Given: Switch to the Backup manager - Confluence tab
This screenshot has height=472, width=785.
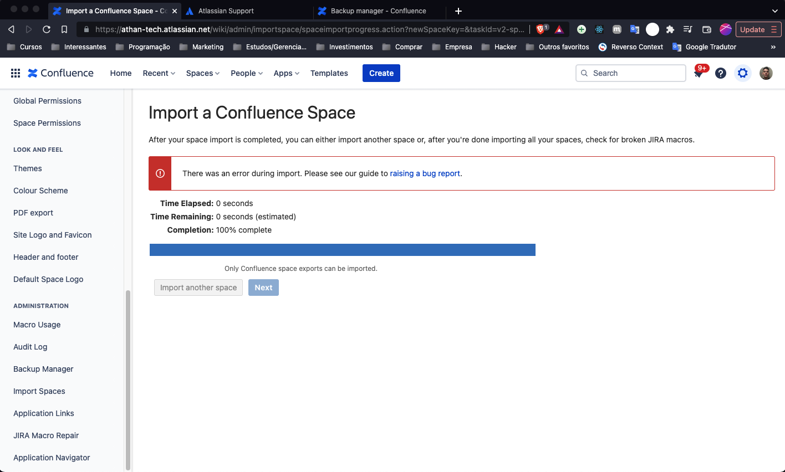Looking at the screenshot, I should point(380,11).
